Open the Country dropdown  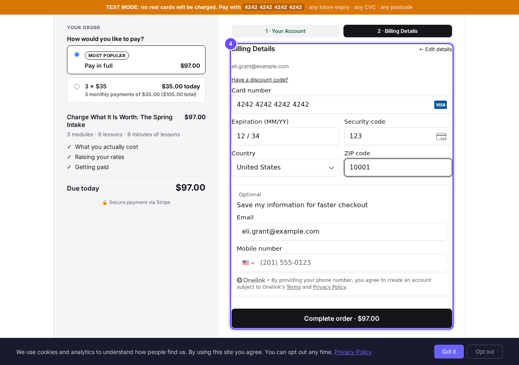[285, 167]
